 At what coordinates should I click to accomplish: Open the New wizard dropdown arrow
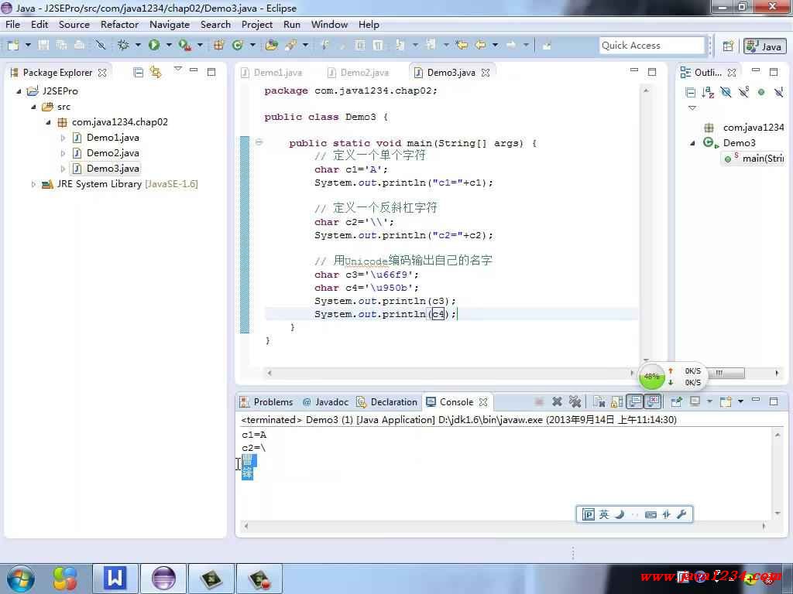click(28, 46)
